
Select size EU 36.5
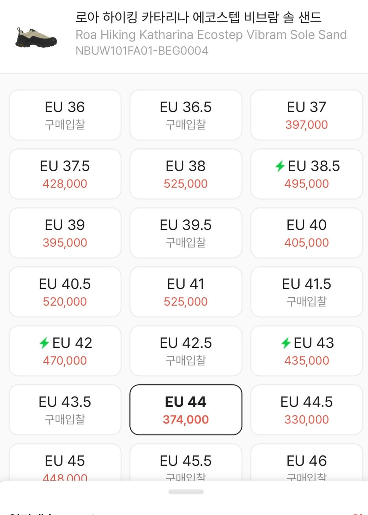186,115
